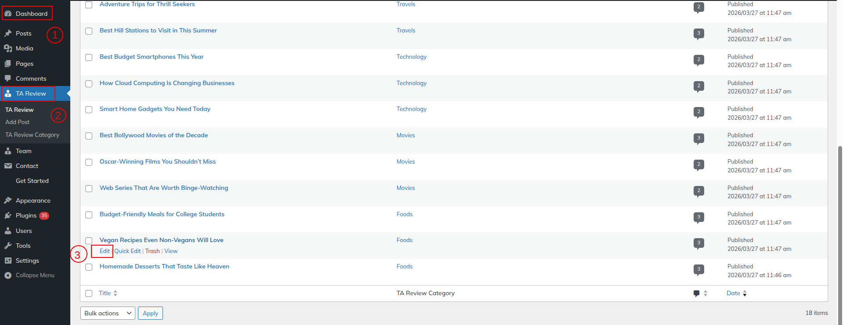Open Media library via its sidebar icon
Viewport: 843px width, 325px height.
point(8,48)
